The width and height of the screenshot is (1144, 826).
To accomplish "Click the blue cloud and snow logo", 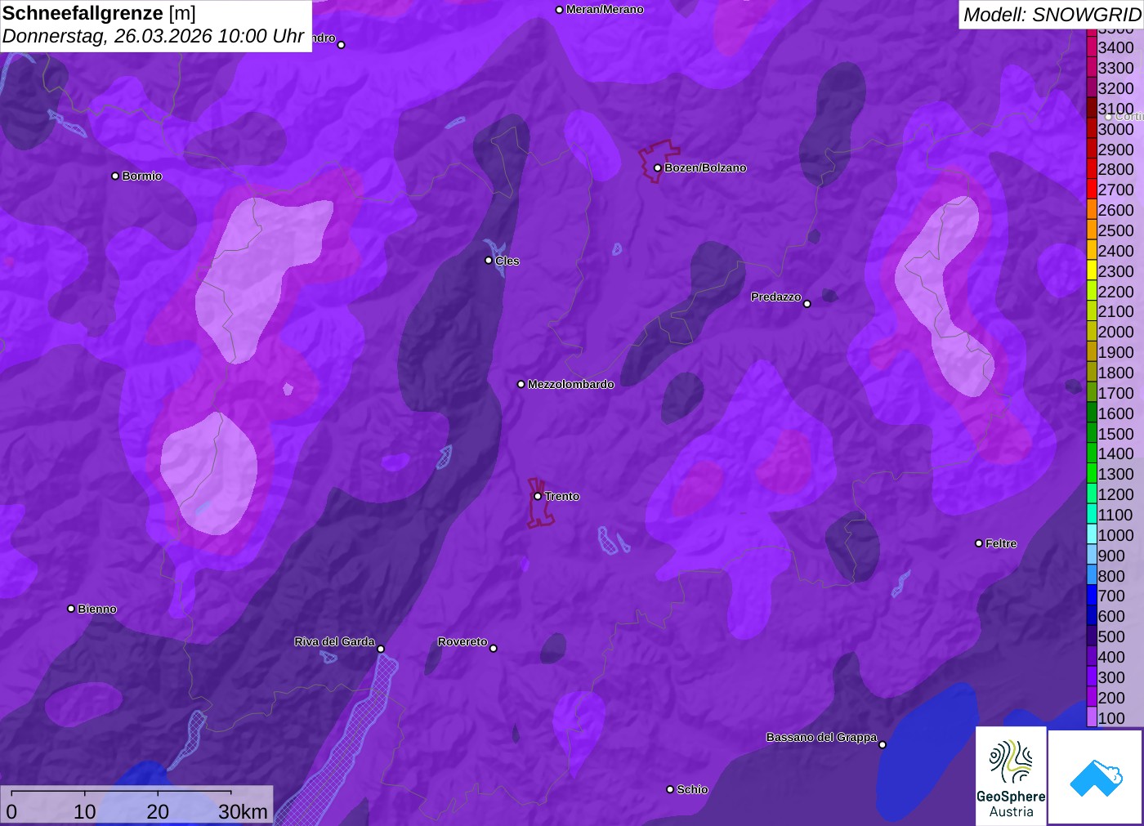I will [x=1096, y=777].
